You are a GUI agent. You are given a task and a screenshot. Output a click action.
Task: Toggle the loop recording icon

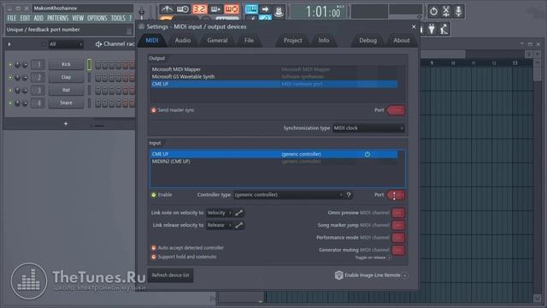[232, 9]
